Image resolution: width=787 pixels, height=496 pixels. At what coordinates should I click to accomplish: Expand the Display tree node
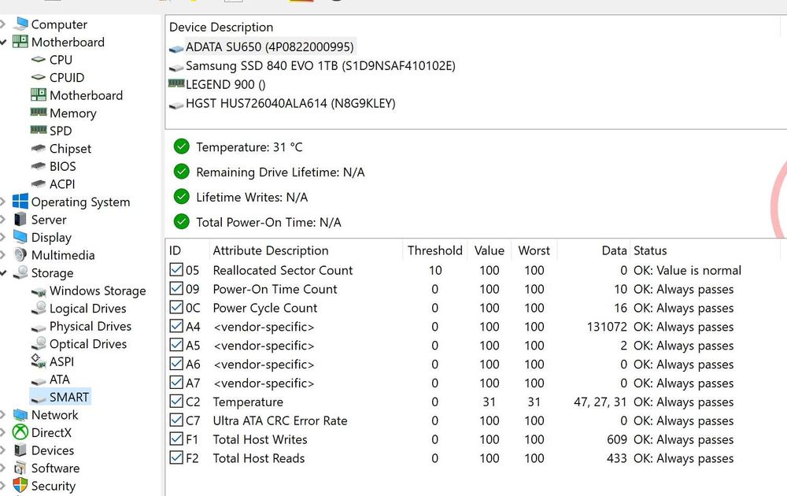tap(2, 237)
